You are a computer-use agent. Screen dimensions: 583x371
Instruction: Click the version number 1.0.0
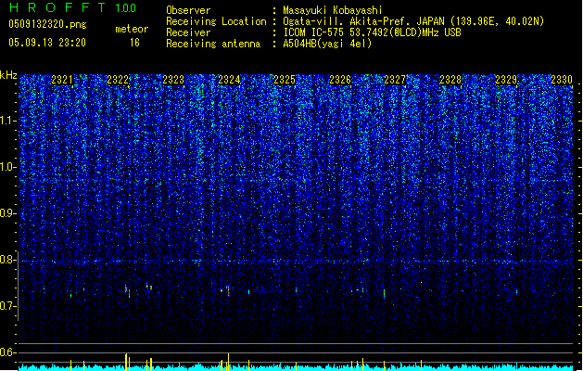tap(126, 8)
